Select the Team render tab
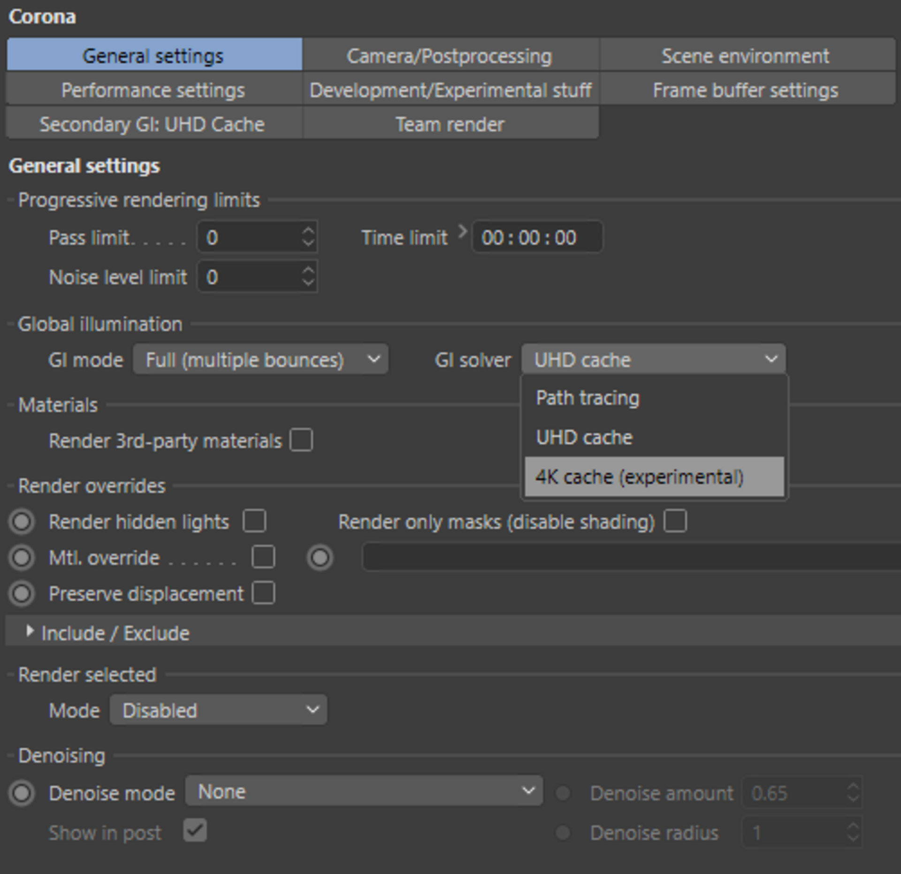Image resolution: width=901 pixels, height=874 pixels. click(x=450, y=123)
